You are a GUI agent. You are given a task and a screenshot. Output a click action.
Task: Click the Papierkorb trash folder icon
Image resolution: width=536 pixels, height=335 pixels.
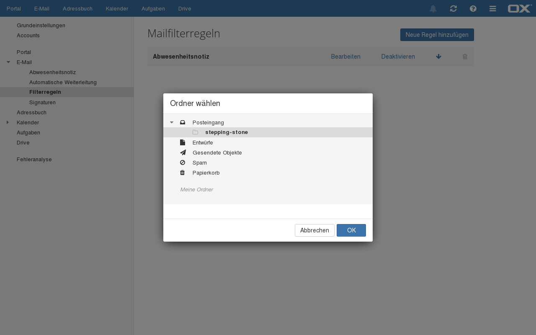tap(183, 173)
